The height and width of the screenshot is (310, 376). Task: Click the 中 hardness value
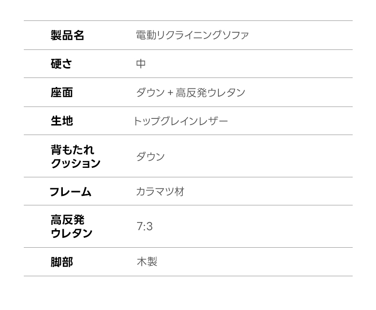coord(141,64)
